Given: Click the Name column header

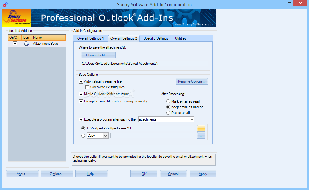Looking at the screenshot, I should 49,38.
